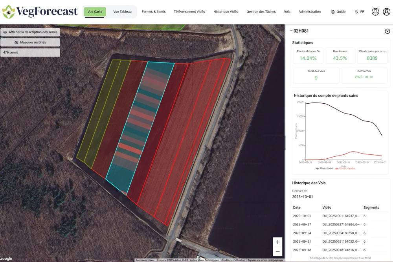This screenshot has width=393, height=262.
Task: Click the Historique des Vols heading
Action: [309, 183]
